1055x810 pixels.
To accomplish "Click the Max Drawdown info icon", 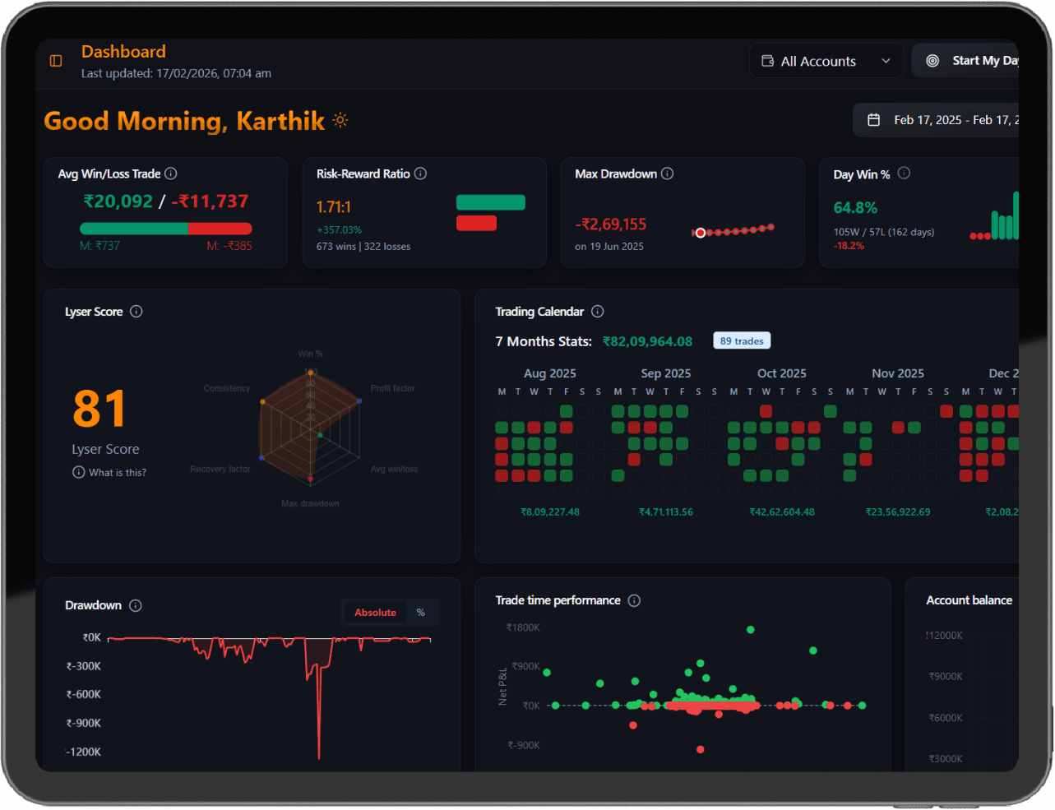I will click(667, 174).
